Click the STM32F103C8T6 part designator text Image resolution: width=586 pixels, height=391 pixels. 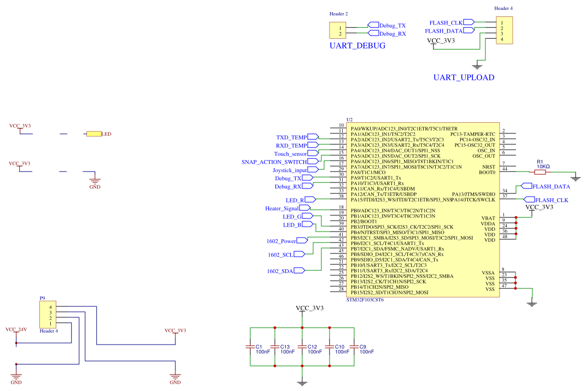click(365, 299)
